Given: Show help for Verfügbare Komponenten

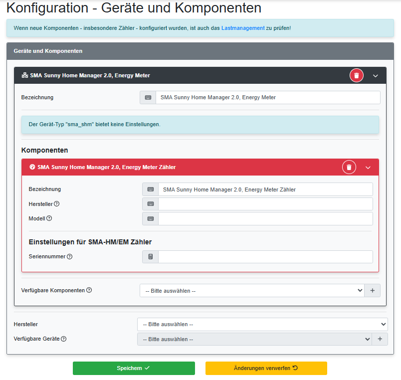Looking at the screenshot, I should coord(89,290).
